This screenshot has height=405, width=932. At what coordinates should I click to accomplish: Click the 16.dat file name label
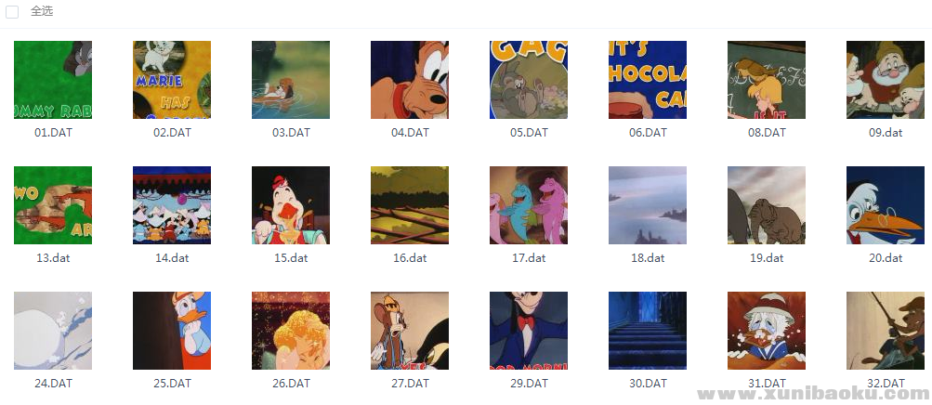pos(410,257)
